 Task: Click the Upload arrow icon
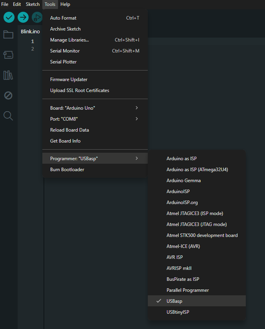(23, 17)
